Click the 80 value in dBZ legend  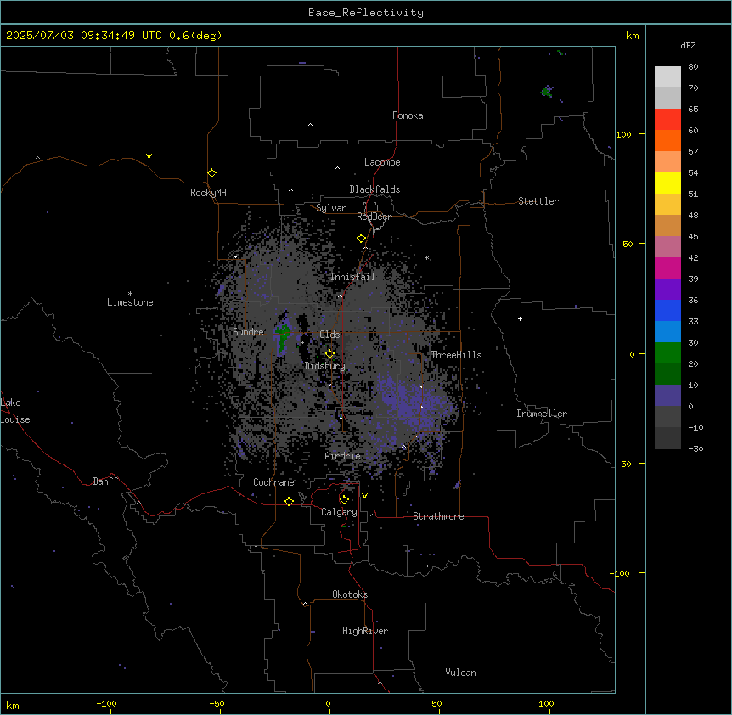(693, 67)
